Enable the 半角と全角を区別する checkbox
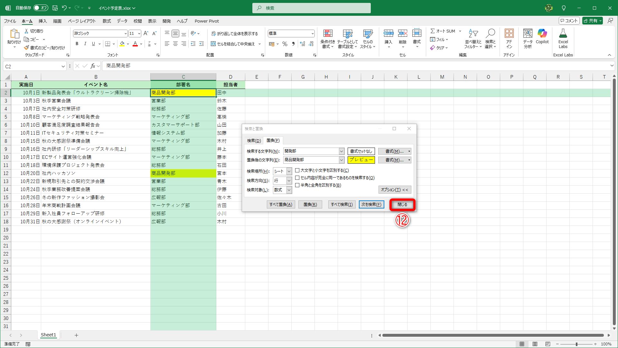Image resolution: width=618 pixels, height=348 pixels. tap(298, 185)
